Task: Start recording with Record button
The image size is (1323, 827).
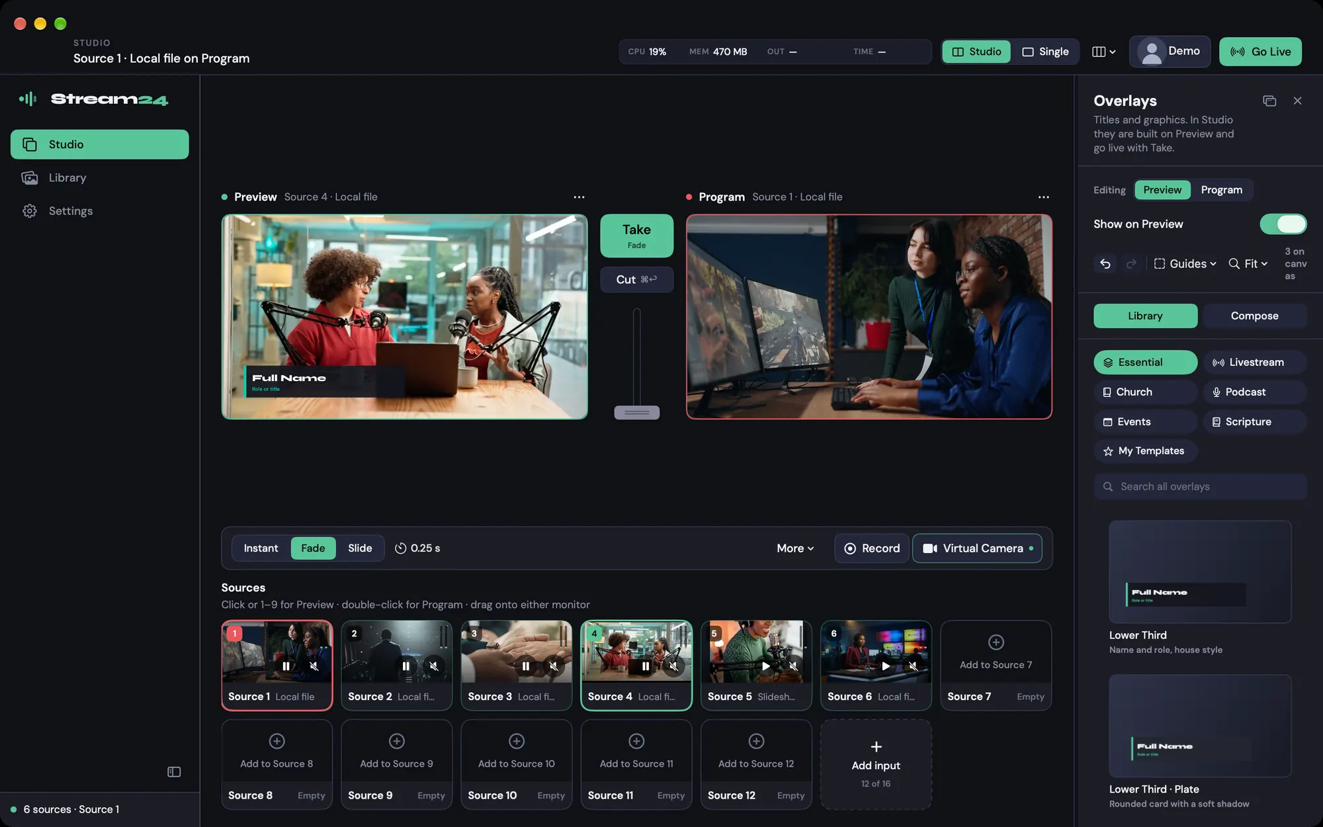Action: (872, 548)
